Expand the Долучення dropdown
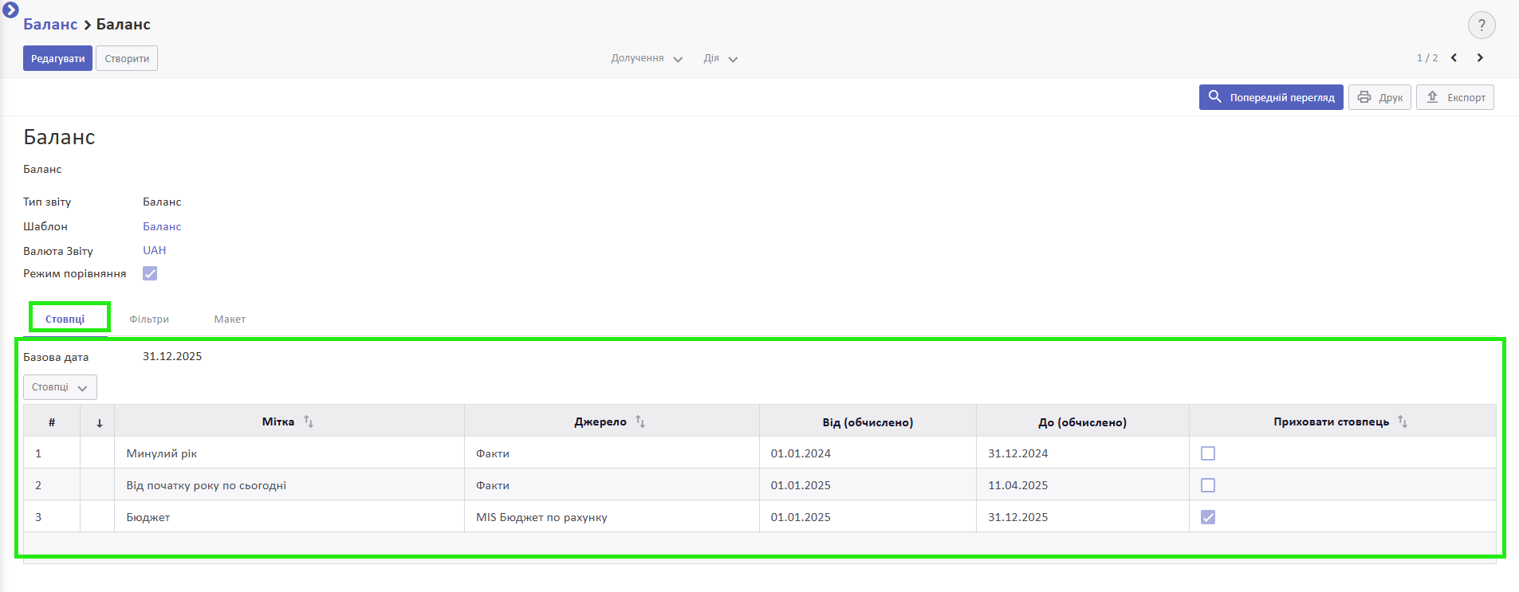The height and width of the screenshot is (592, 1519). coord(647,58)
